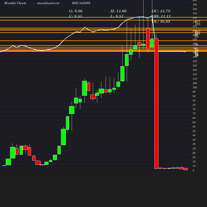Viewport: 207px width, 207px height.
Task: Click the 18 price axis label
Action: point(194,161)
